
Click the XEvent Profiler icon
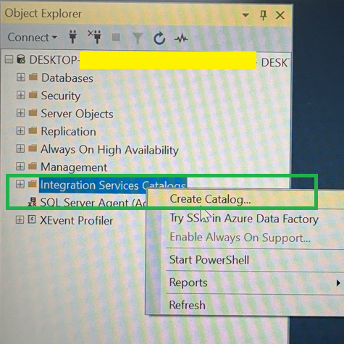[x=32, y=219]
